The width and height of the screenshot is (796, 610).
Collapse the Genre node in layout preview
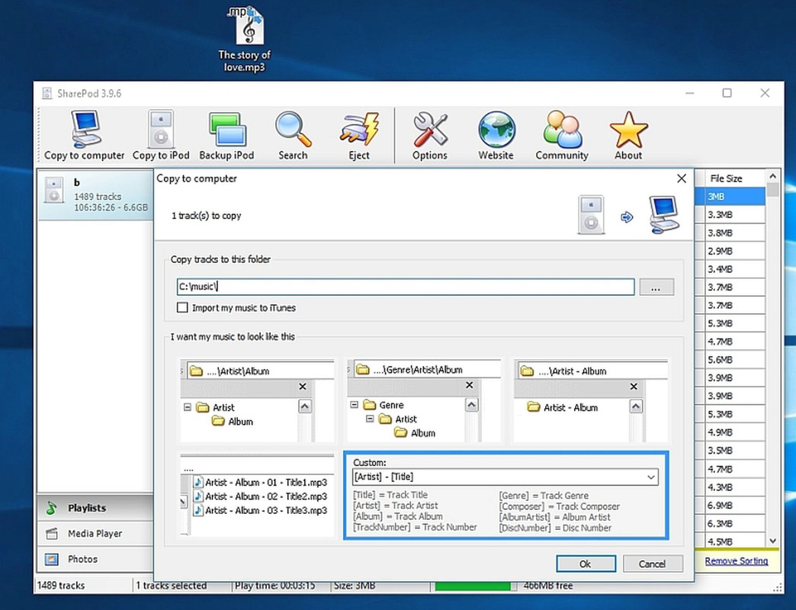point(355,404)
